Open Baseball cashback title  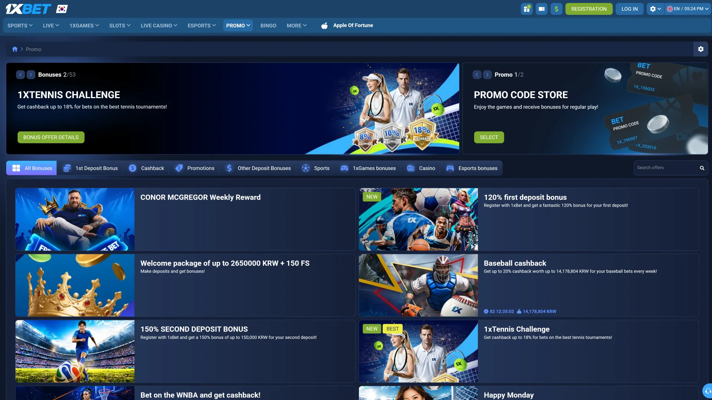pyautogui.click(x=515, y=263)
